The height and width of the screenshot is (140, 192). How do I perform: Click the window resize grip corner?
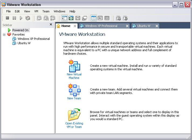189,138
